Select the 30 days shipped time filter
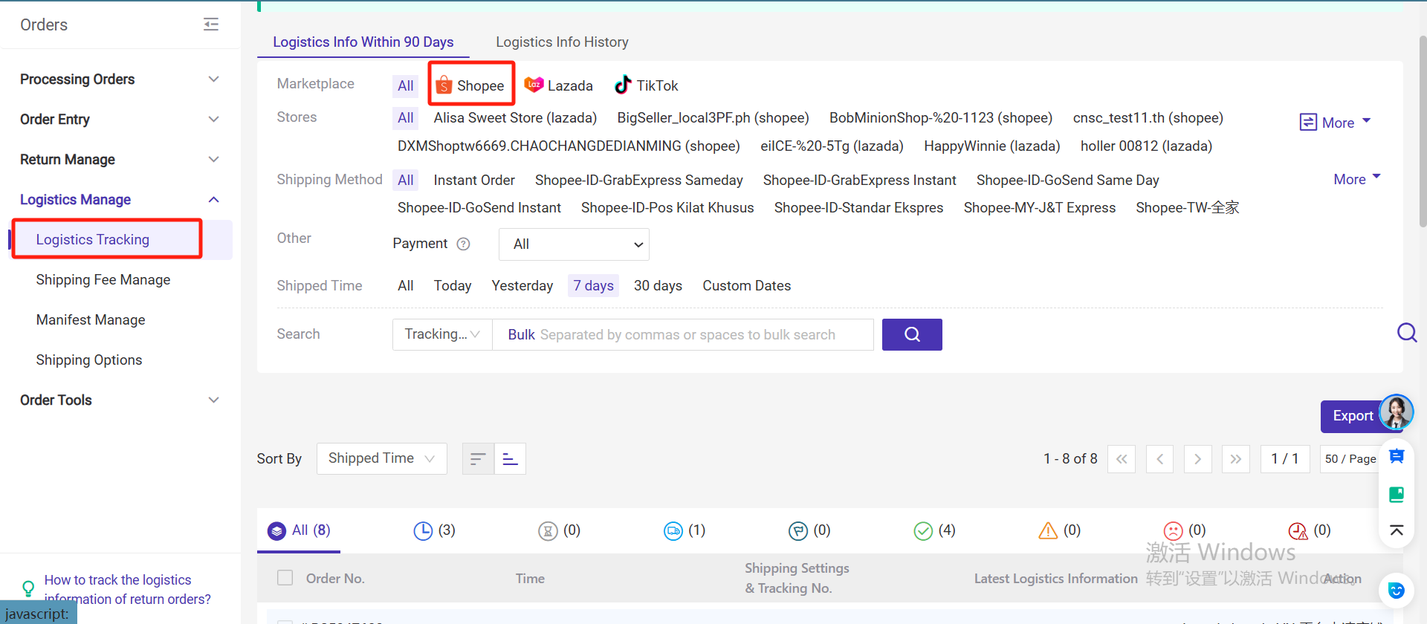The image size is (1427, 624). [x=658, y=286]
